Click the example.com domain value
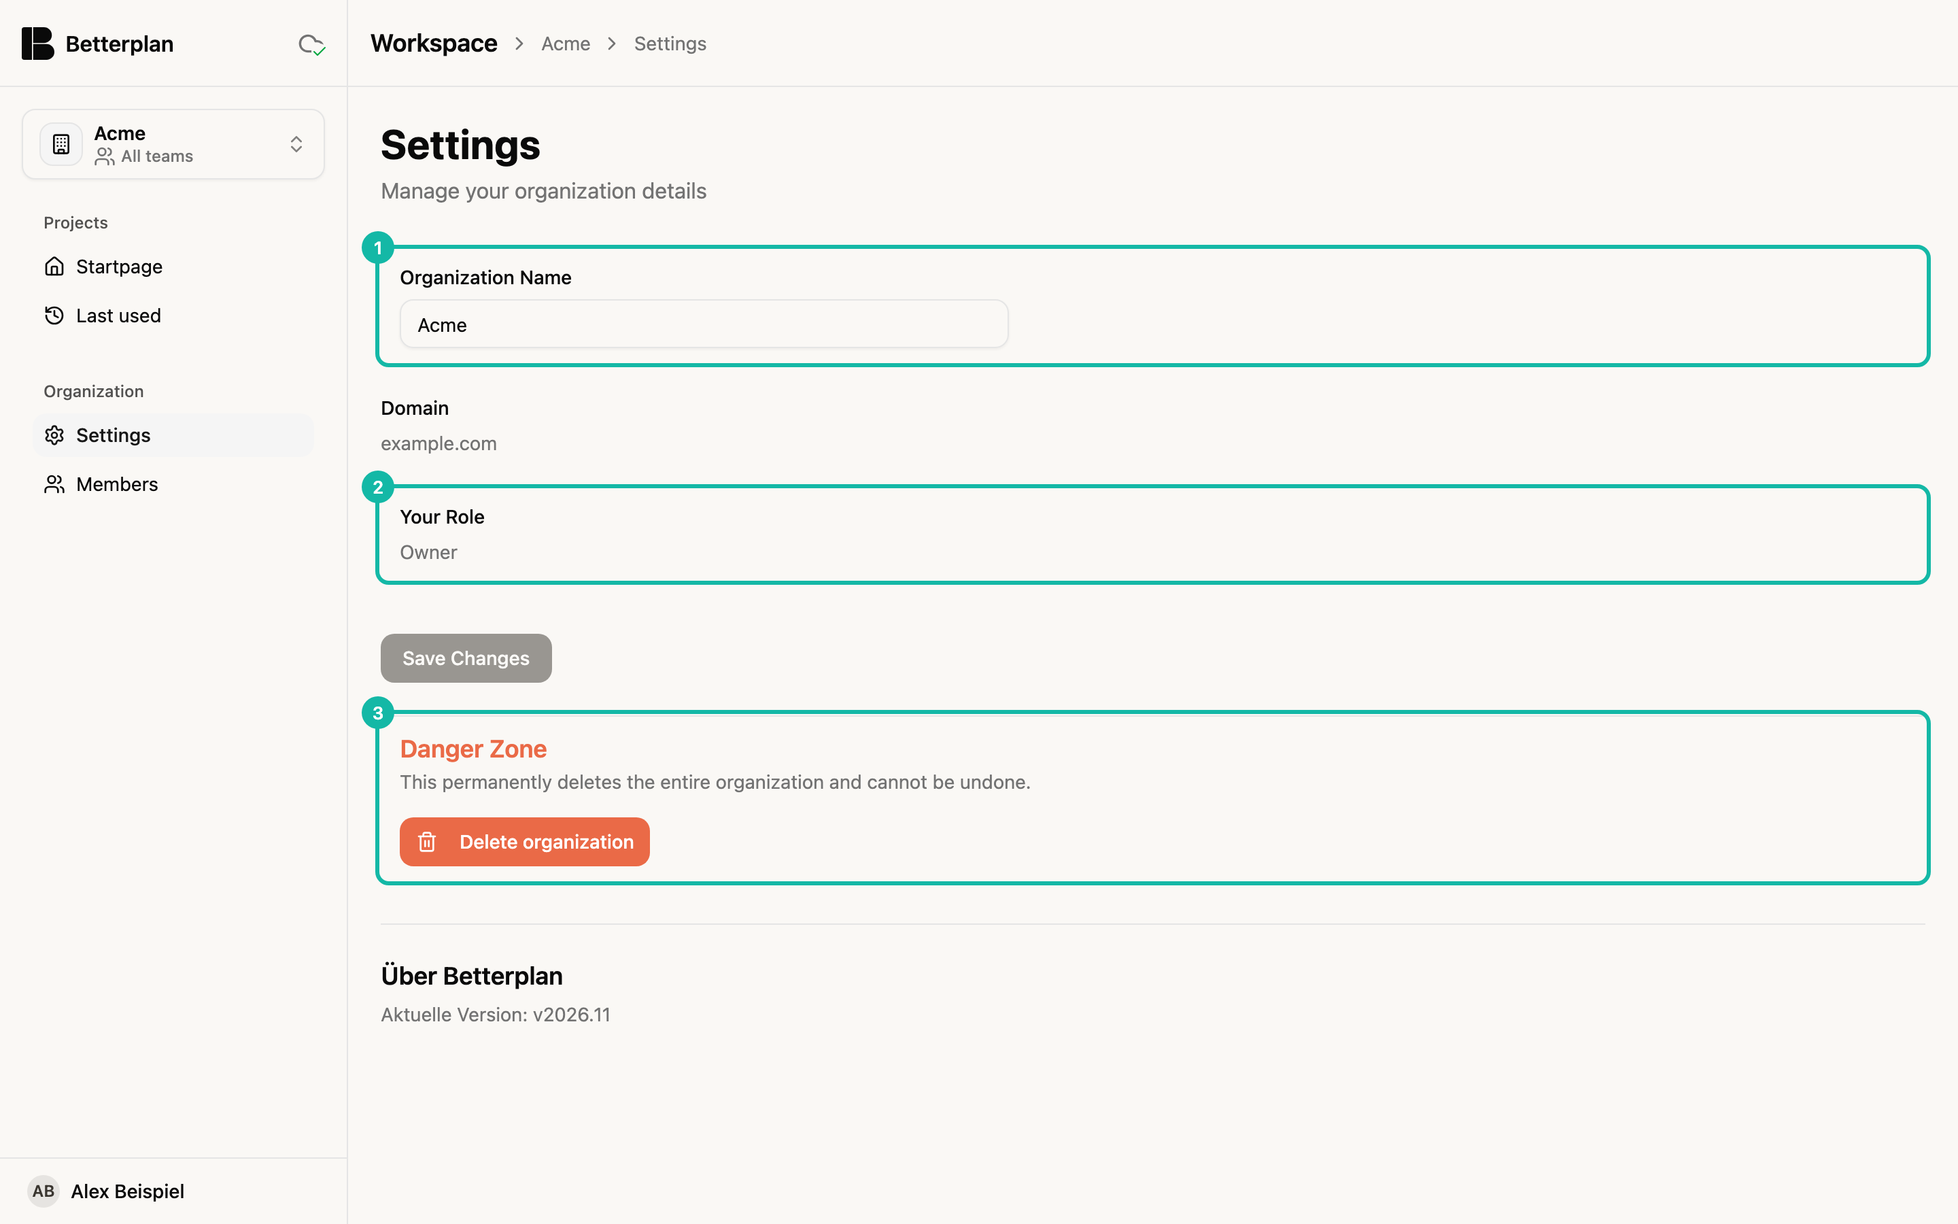This screenshot has height=1224, width=1958. [x=439, y=443]
